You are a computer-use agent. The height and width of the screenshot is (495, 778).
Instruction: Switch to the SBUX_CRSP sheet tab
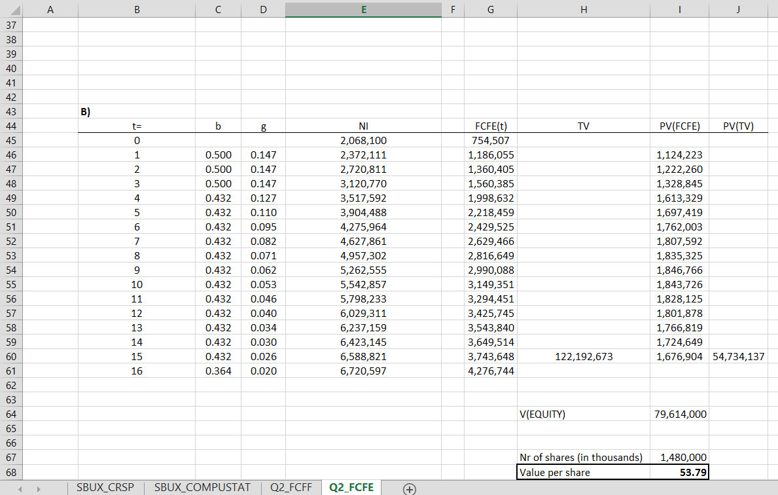click(x=105, y=488)
